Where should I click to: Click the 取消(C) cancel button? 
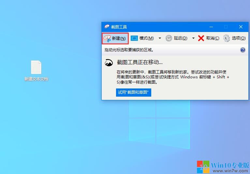209,38
